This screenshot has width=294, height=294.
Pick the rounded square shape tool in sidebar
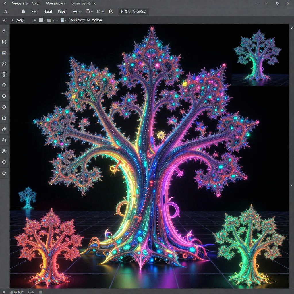tap(4, 118)
